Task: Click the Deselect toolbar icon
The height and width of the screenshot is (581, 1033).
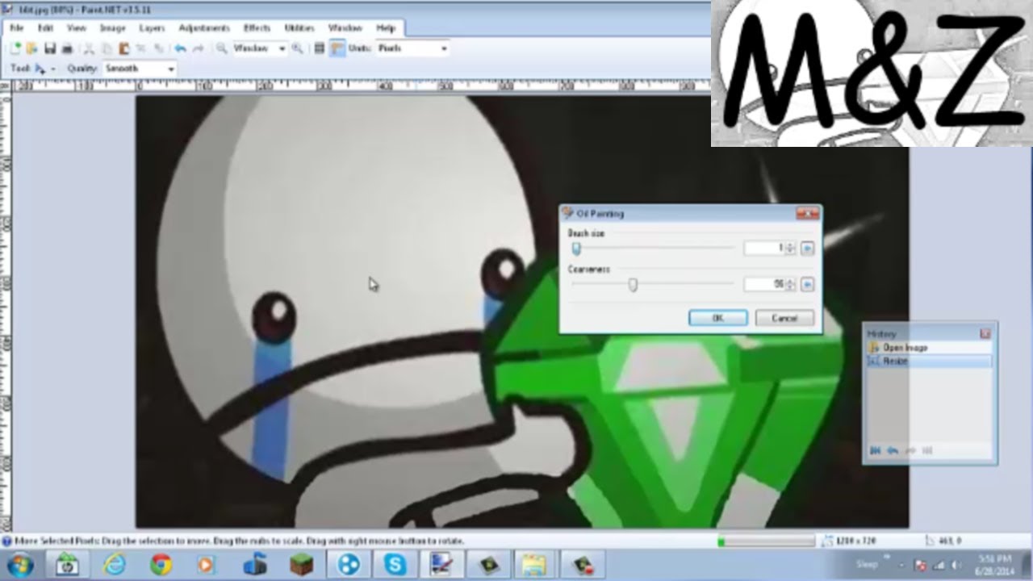Action: (x=159, y=48)
